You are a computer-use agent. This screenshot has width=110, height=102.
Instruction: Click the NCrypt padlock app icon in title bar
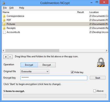(4, 3)
